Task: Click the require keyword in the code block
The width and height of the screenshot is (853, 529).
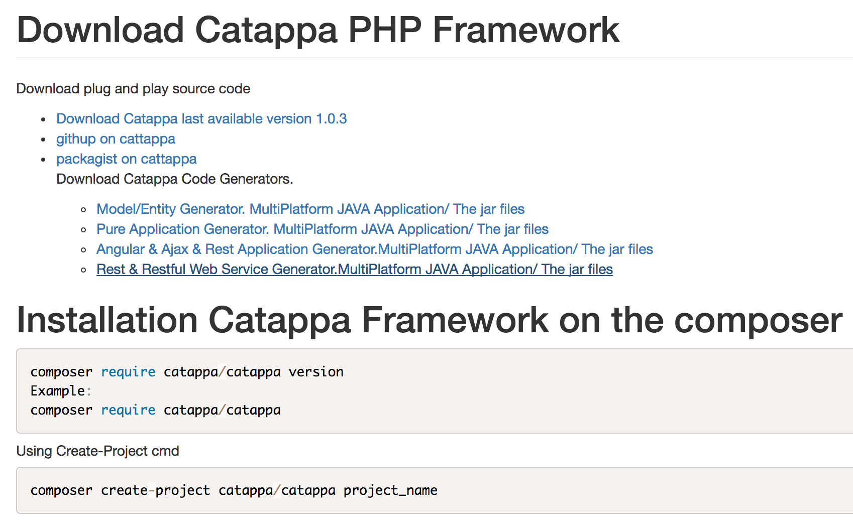Action: (128, 372)
